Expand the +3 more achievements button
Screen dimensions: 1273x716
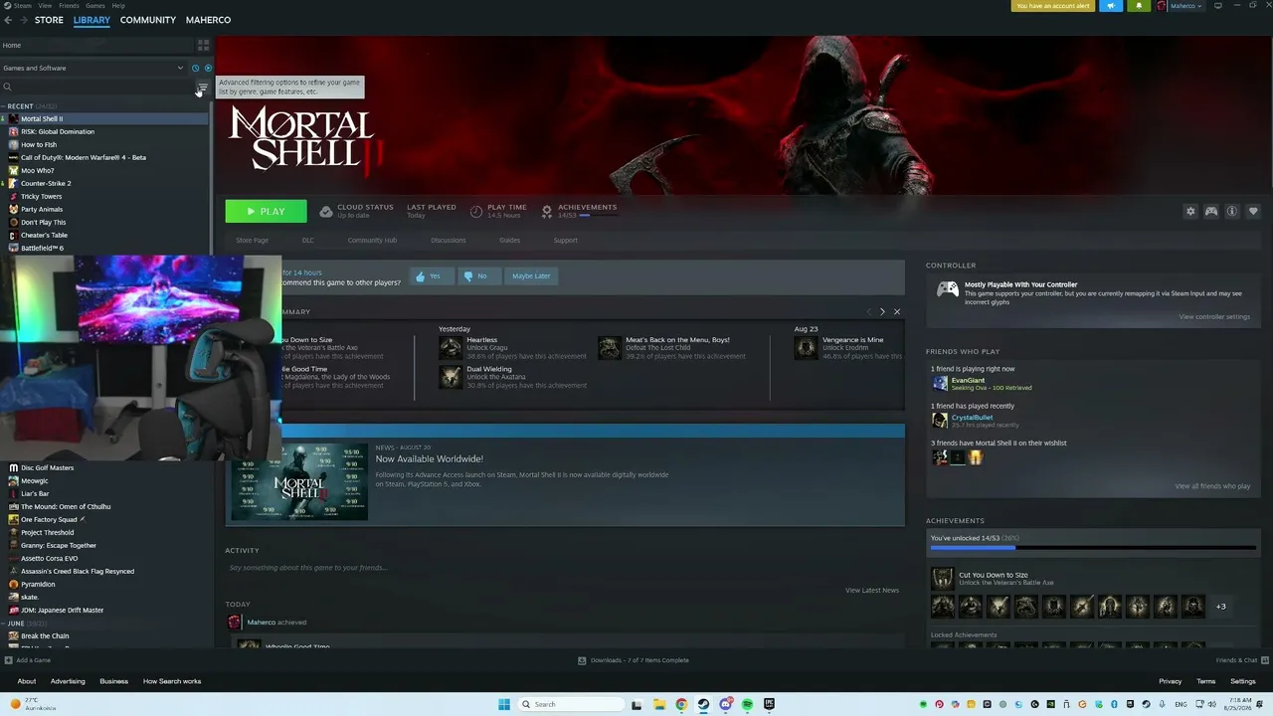1220,607
